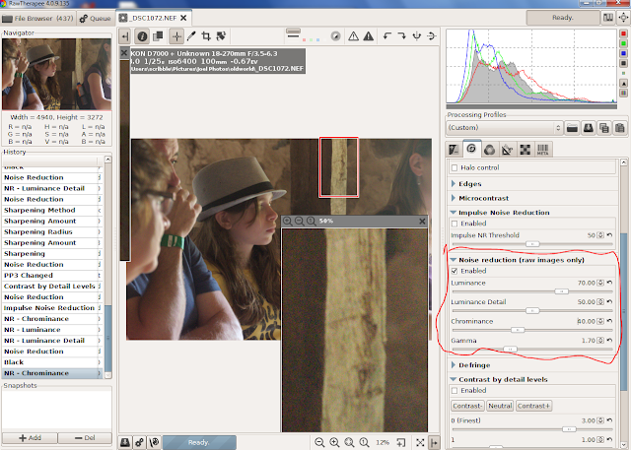This screenshot has height=450, width=631.
Task: Toggle the image info overlay icon
Action: pos(142,36)
